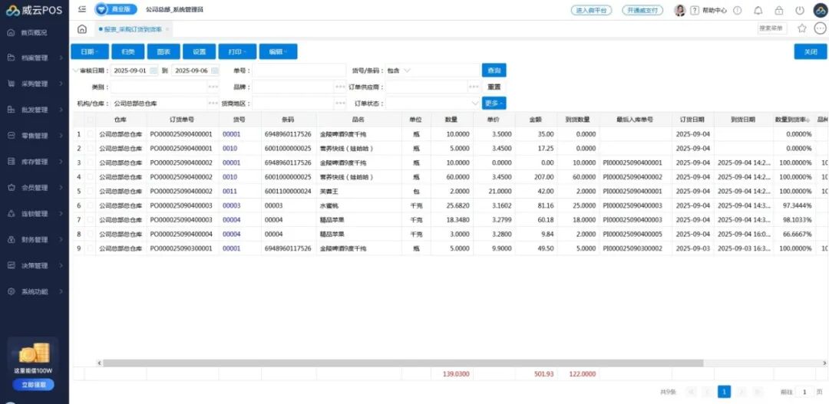
Task: Click the 单号 input field
Action: pos(299,71)
